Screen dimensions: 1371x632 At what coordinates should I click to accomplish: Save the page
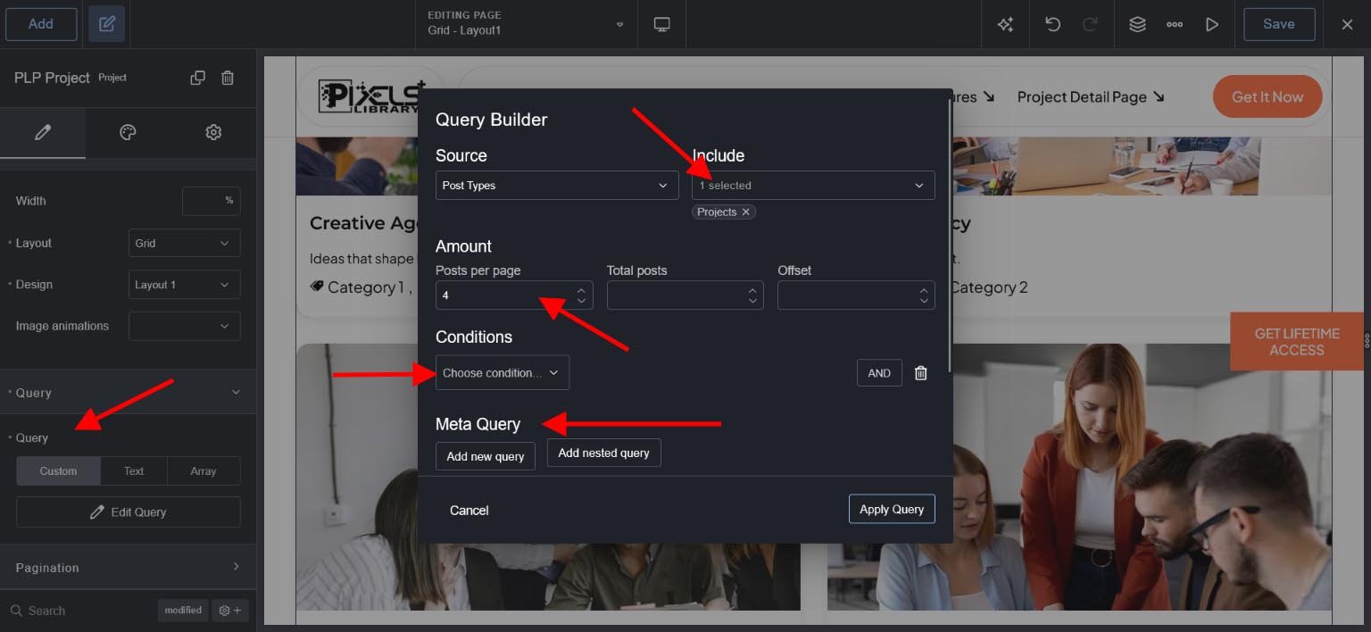click(1279, 24)
